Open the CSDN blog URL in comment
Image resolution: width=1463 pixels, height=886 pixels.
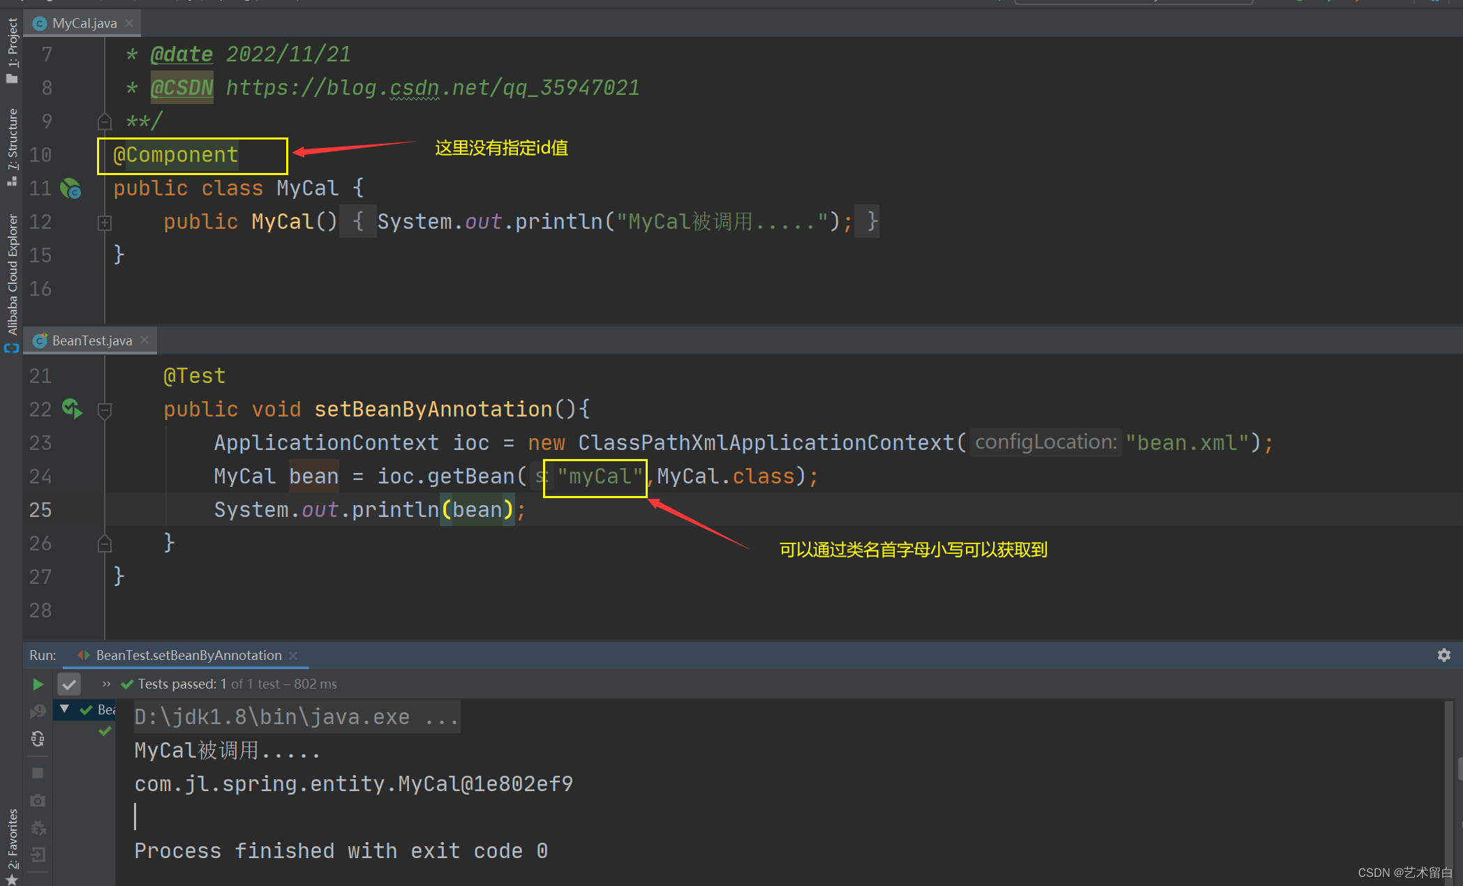coord(433,87)
